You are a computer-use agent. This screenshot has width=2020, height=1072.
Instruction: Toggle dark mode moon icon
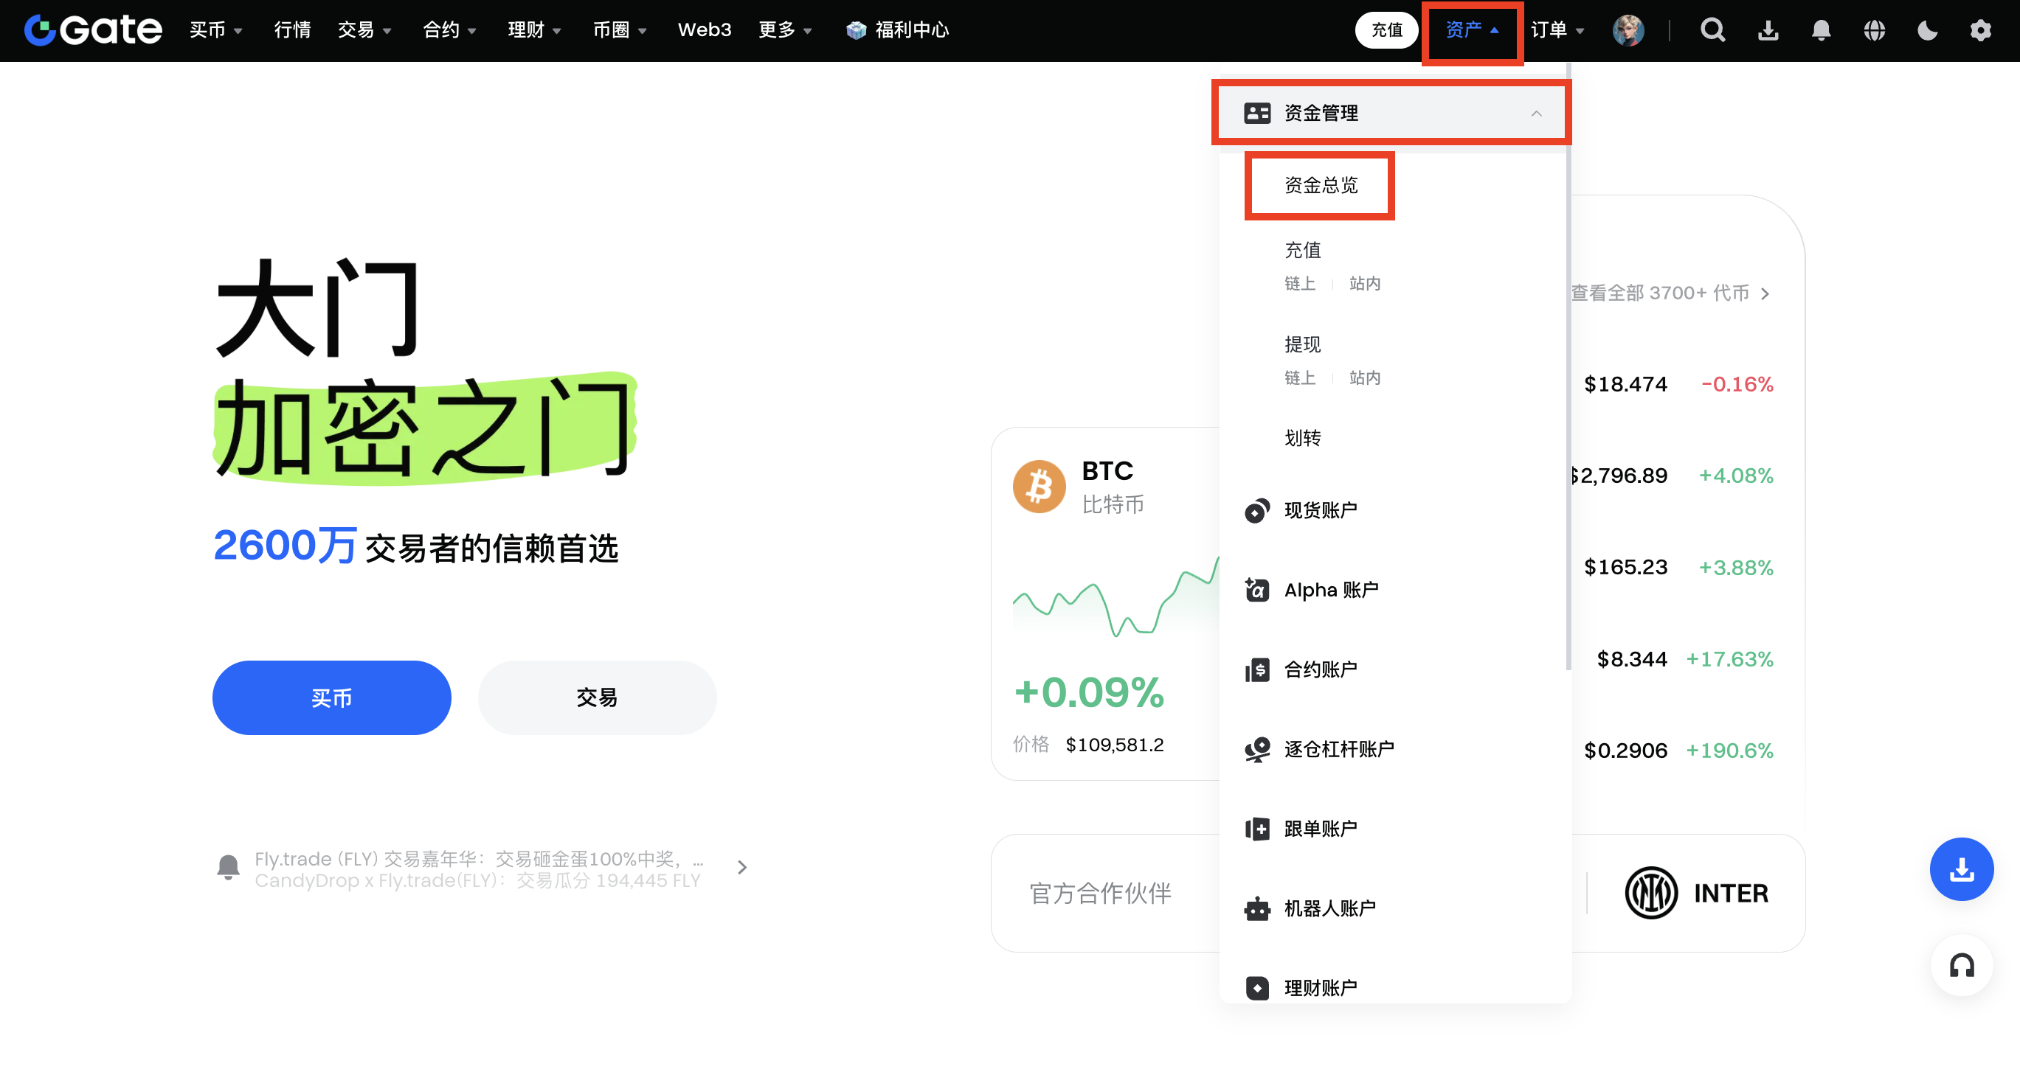click(1927, 30)
